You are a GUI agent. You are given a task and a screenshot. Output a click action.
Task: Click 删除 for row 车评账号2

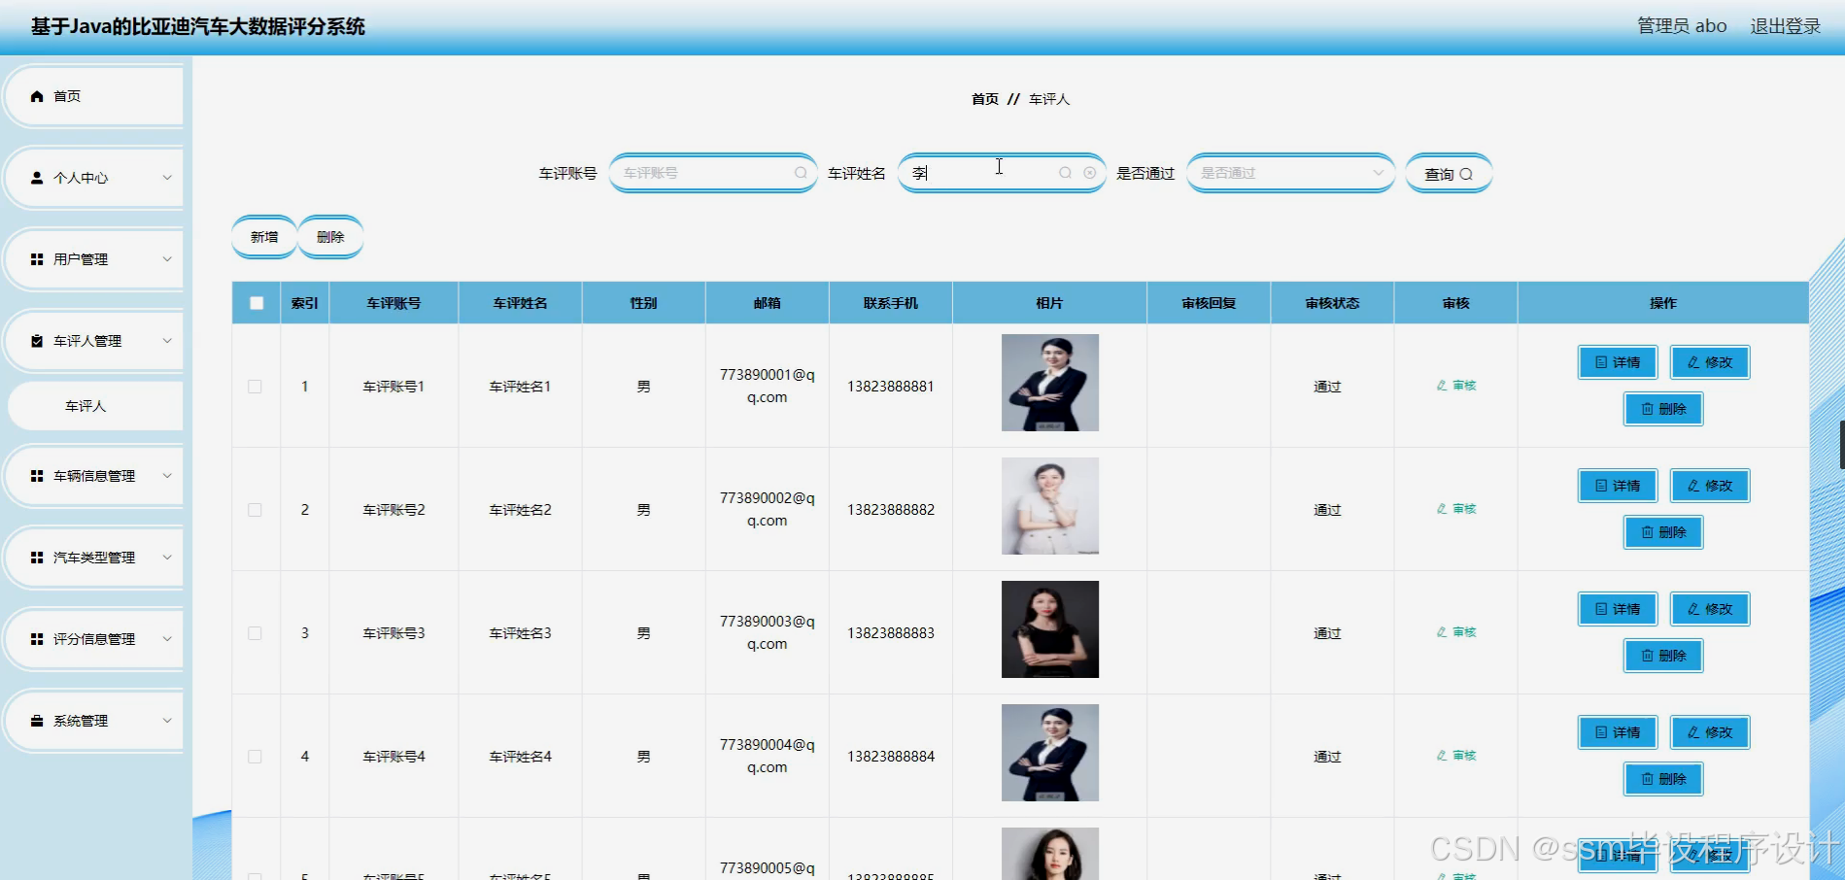(1663, 532)
